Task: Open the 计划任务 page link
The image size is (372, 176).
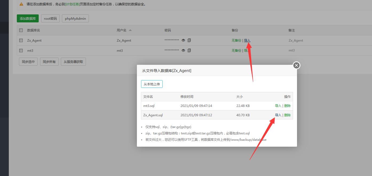Action: (73, 4)
